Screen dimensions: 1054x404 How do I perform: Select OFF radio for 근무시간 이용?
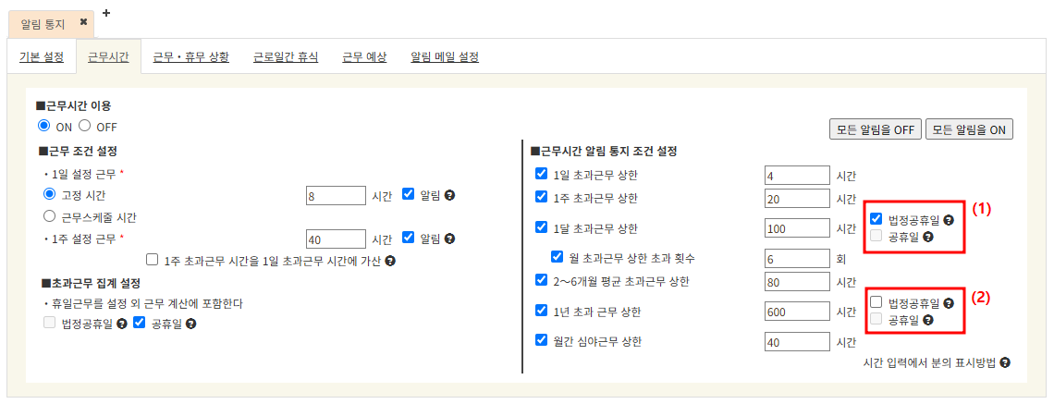point(85,126)
